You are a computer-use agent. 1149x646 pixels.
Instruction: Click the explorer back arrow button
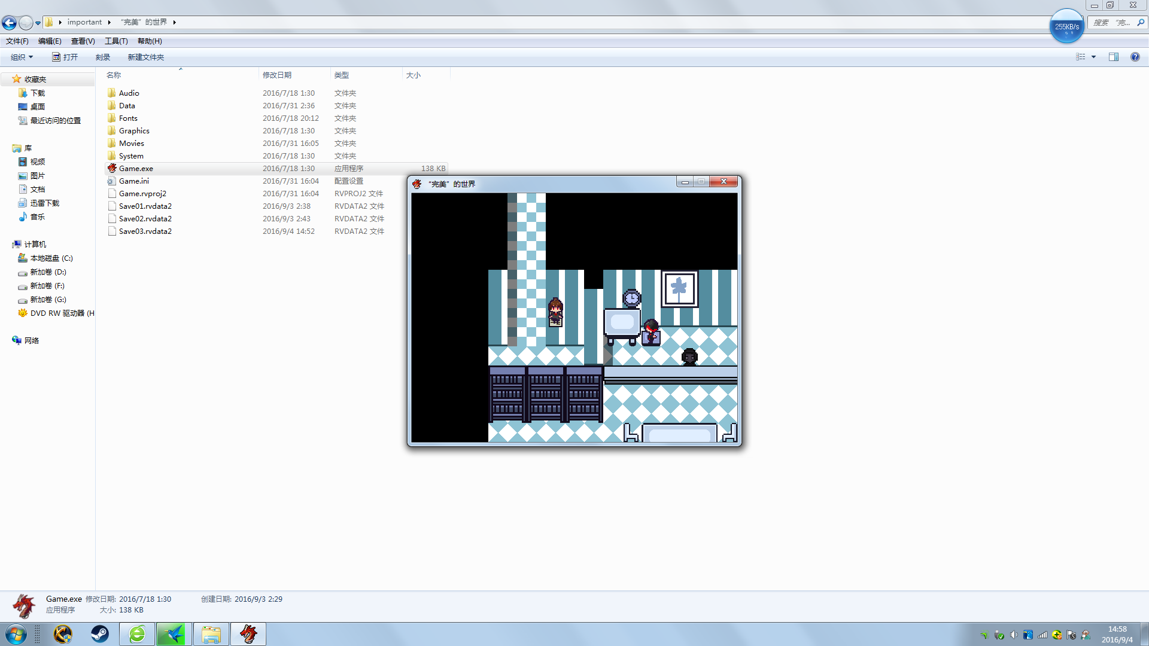click(9, 23)
